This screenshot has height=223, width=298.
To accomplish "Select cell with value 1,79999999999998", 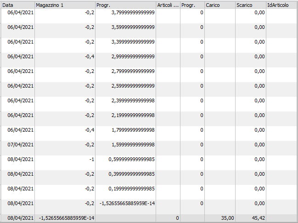I will pos(126,134).
